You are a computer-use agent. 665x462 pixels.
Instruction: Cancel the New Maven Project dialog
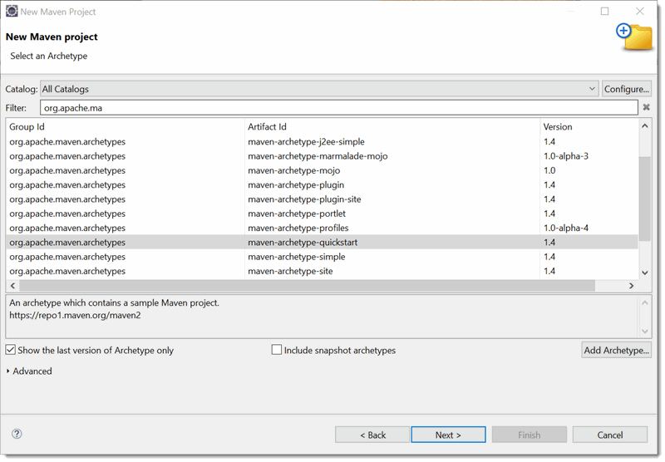click(610, 435)
